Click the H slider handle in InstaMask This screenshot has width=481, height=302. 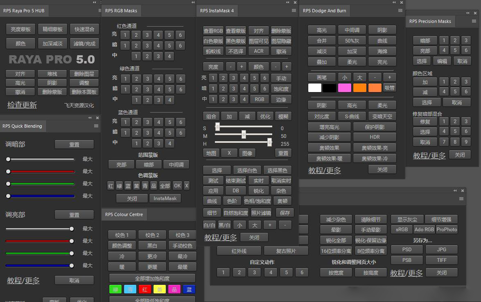pos(269,142)
